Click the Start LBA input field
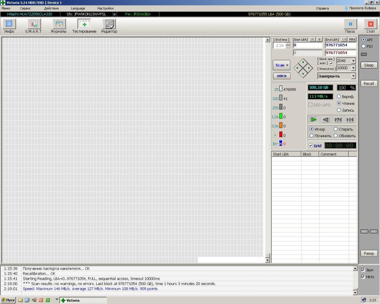This screenshot has height=304, width=380. (x=308, y=45)
